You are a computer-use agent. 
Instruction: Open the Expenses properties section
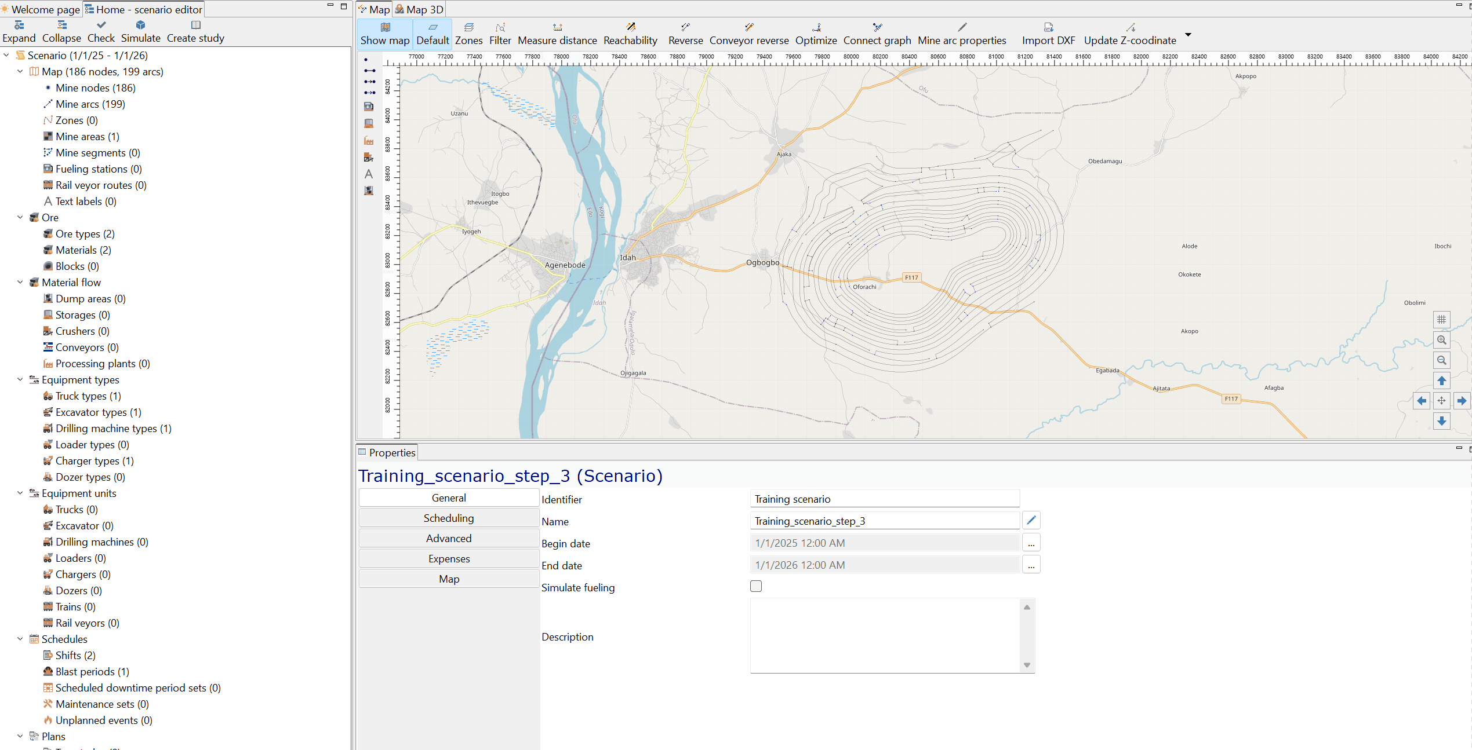[449, 559]
